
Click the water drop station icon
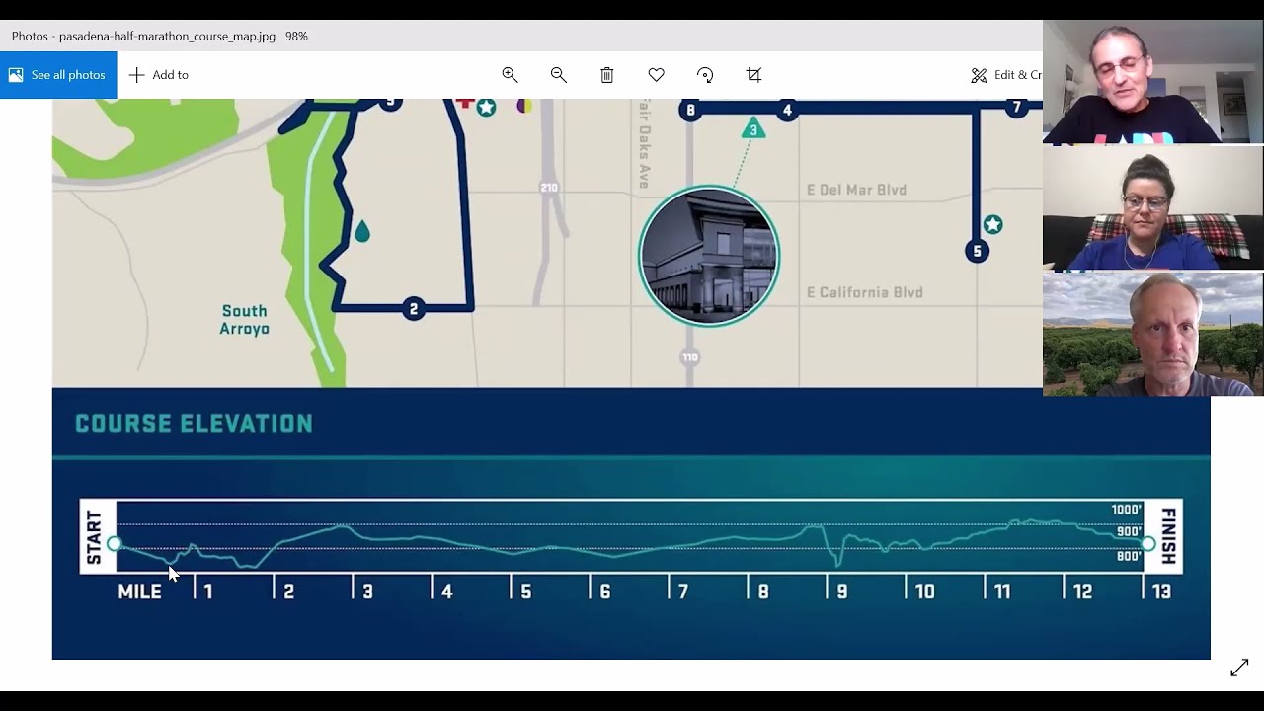pos(361,231)
